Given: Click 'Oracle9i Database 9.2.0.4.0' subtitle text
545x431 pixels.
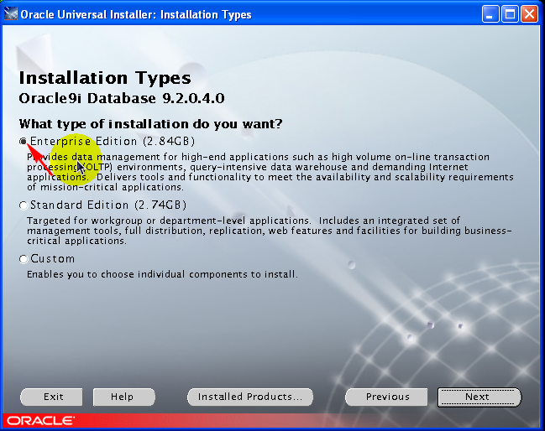Looking at the screenshot, I should click(x=122, y=98).
